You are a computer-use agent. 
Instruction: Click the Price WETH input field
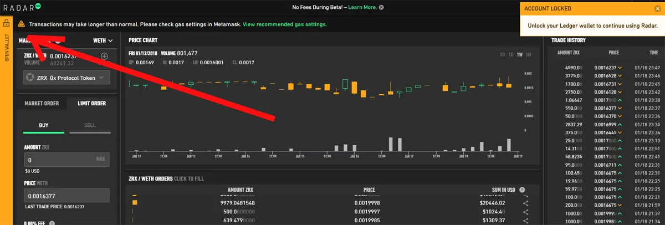(x=66, y=195)
